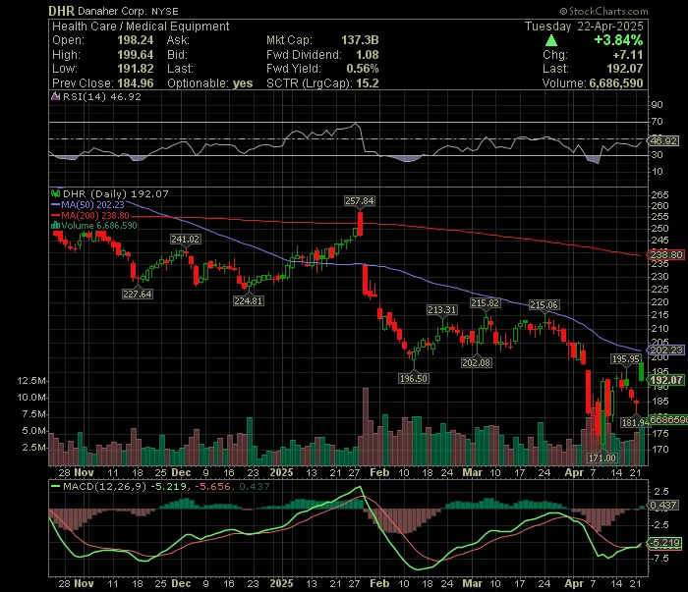Click the 257.84 peak price label
Image resolution: width=688 pixels, height=592 pixels.
click(x=360, y=200)
